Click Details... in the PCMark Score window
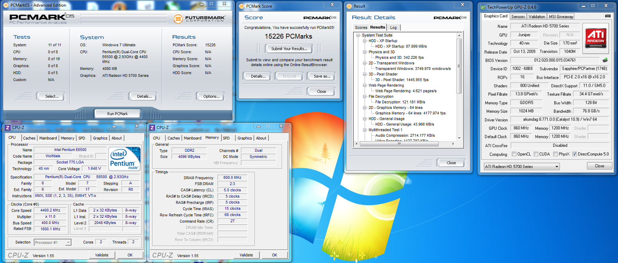Screen dimensions: 618x263 pos(258,76)
